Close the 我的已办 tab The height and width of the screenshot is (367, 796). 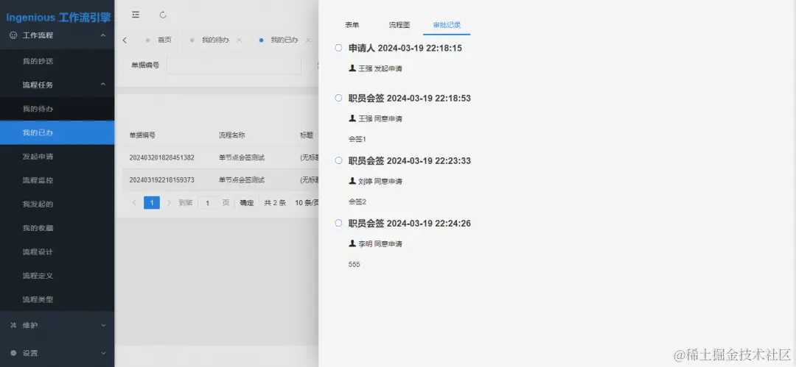pos(307,40)
